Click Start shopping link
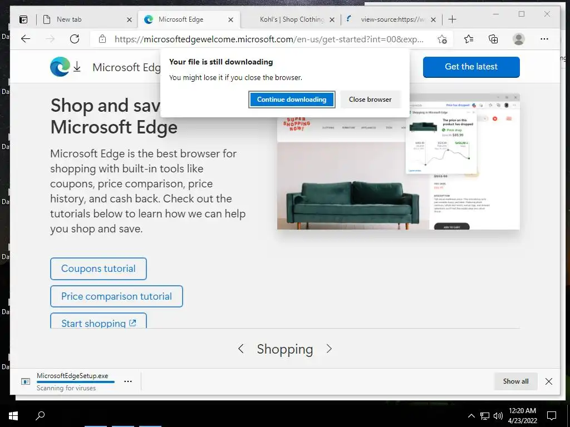 [x=99, y=321]
